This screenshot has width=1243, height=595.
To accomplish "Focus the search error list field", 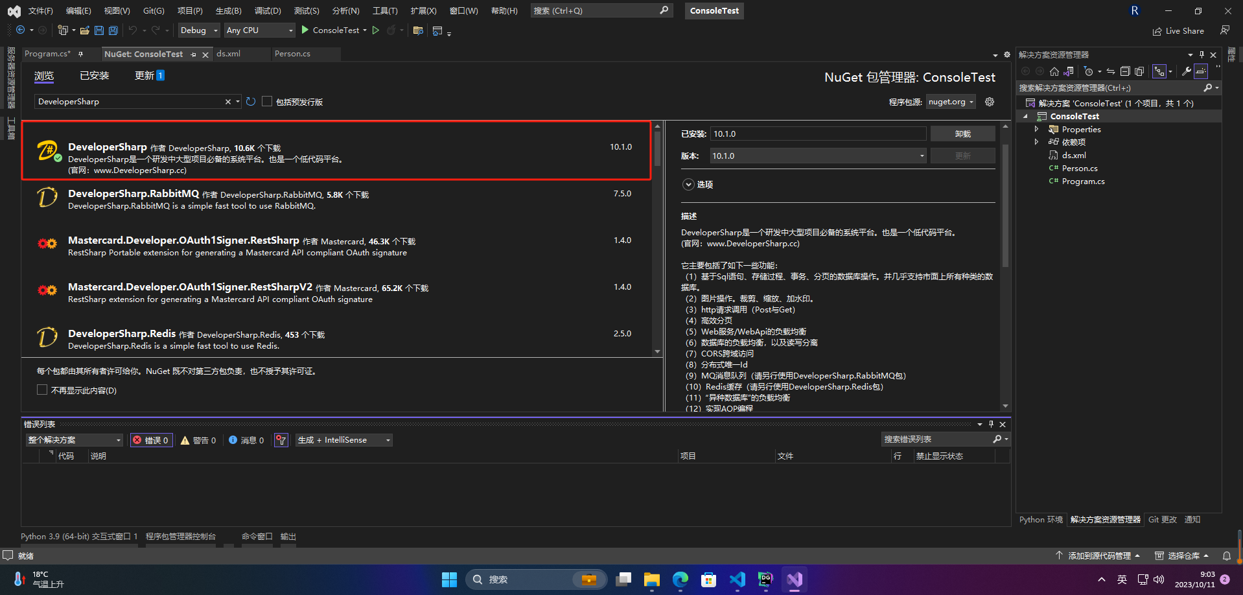I will [936, 439].
